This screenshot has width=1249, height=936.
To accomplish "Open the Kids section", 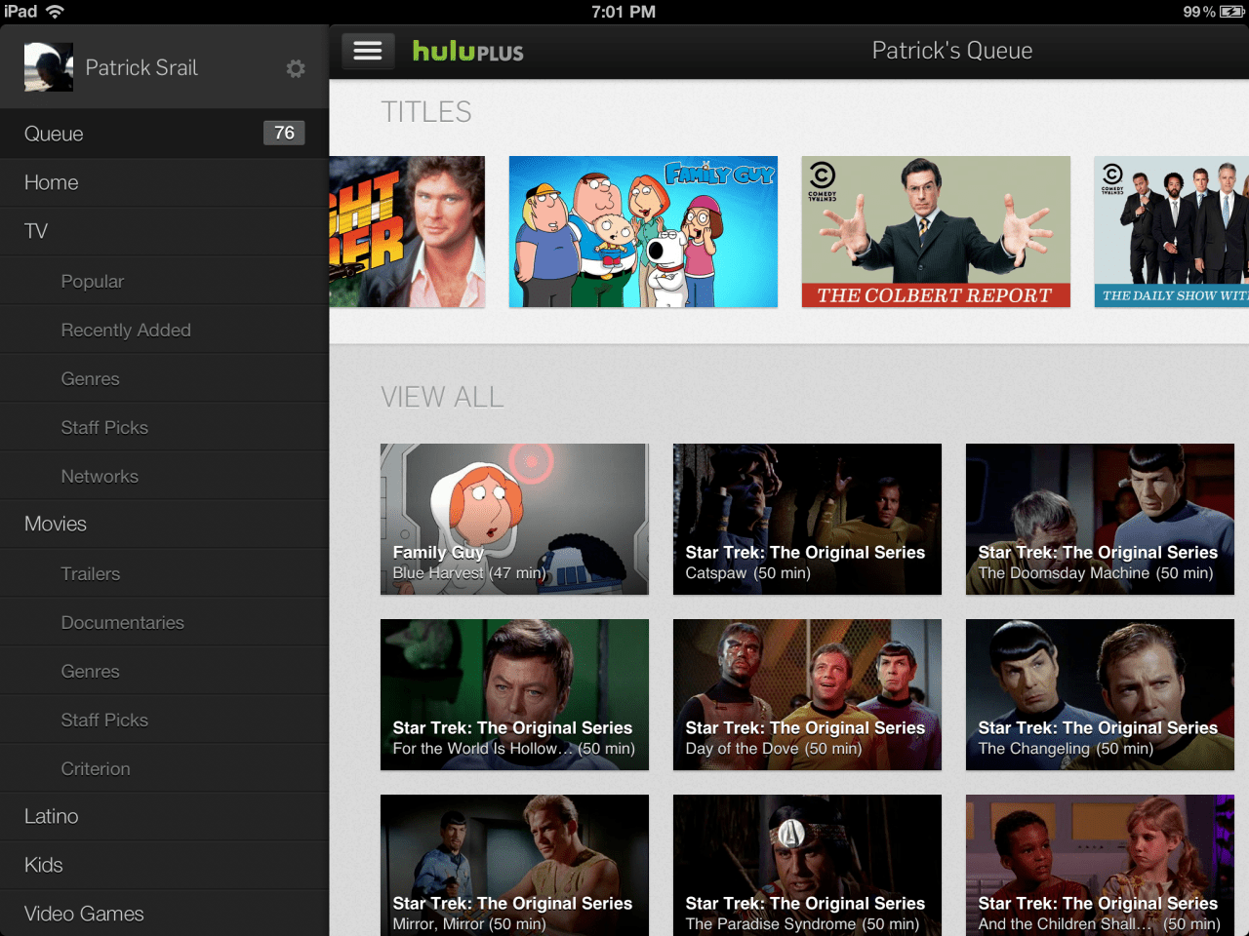I will tap(44, 865).
